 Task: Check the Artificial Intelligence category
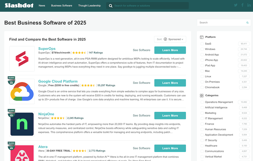[202, 108]
